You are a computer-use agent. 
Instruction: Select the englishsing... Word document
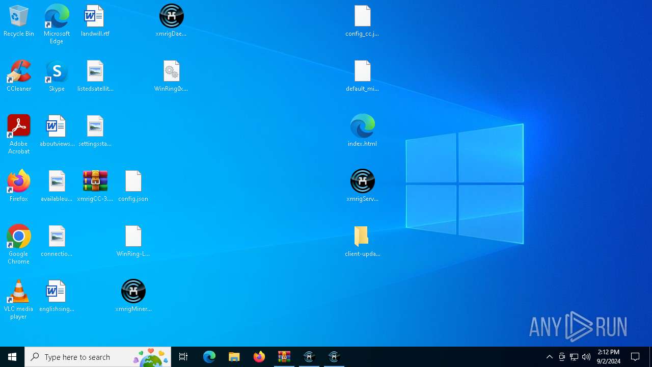[x=57, y=297]
